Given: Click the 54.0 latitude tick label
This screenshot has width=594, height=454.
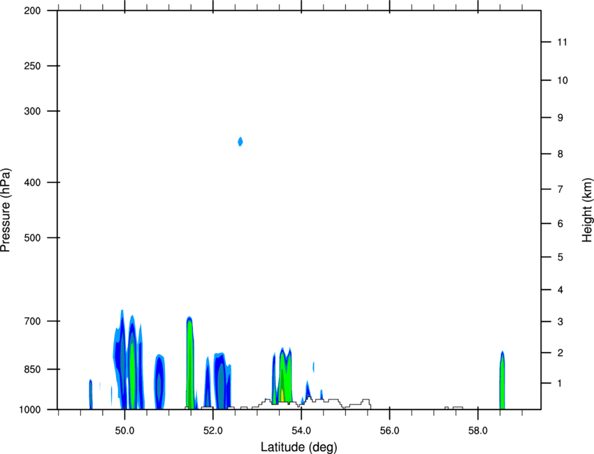Looking at the screenshot, I should tap(301, 431).
